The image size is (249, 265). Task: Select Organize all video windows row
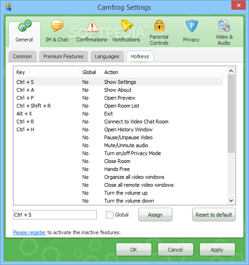pyautogui.click(x=119, y=177)
